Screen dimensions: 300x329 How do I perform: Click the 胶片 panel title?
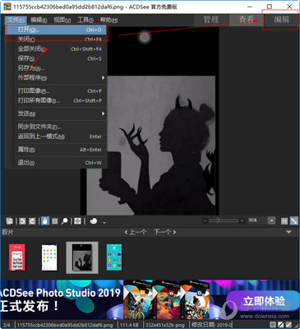click(x=7, y=232)
